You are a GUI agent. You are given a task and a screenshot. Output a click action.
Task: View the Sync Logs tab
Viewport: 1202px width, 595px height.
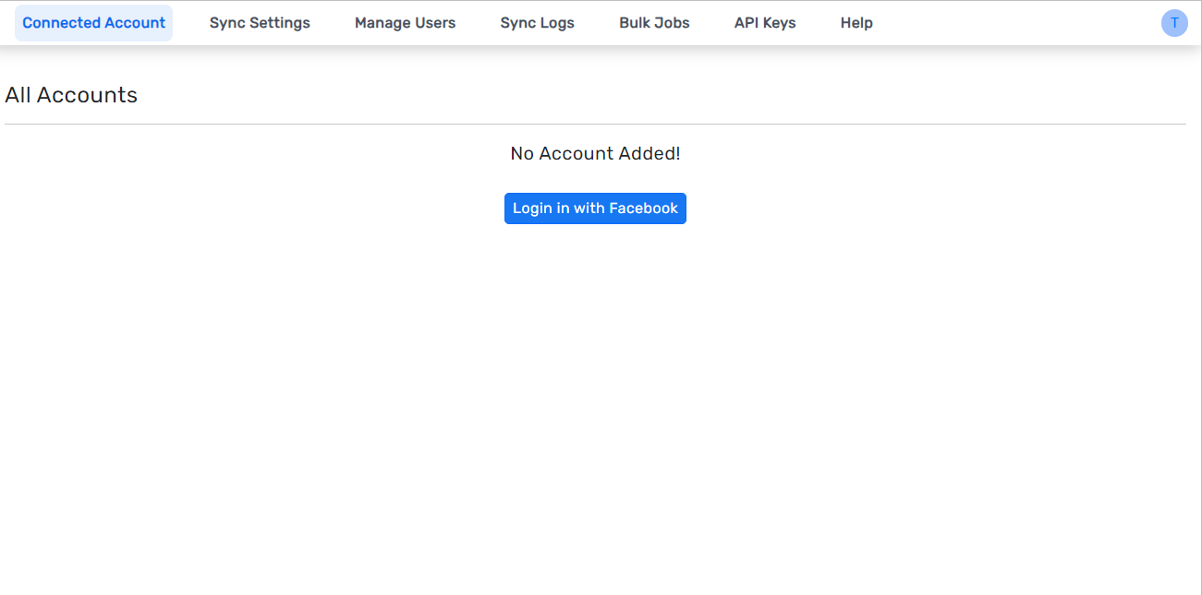coord(537,23)
